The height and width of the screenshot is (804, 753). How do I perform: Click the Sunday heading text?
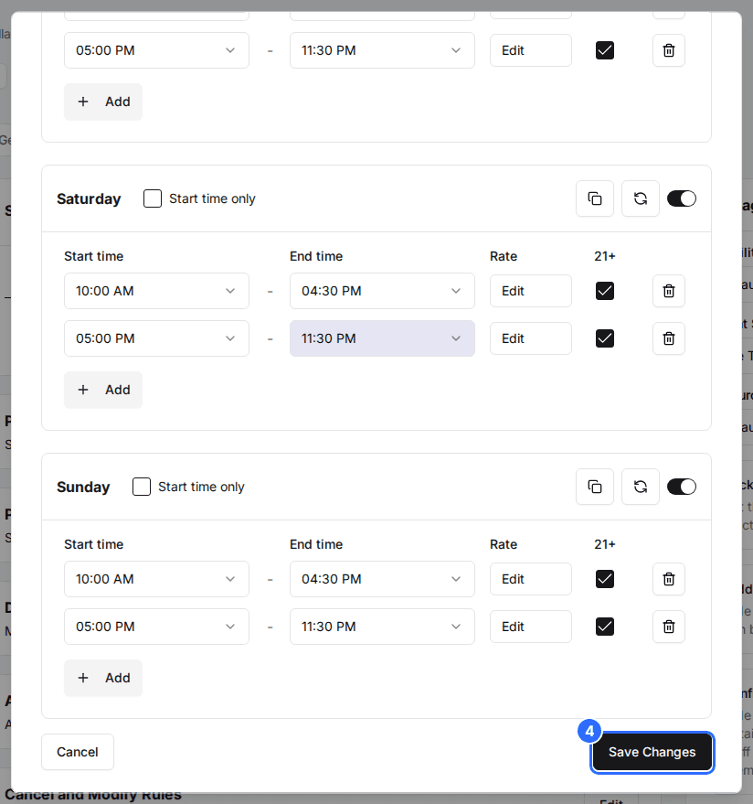click(83, 488)
